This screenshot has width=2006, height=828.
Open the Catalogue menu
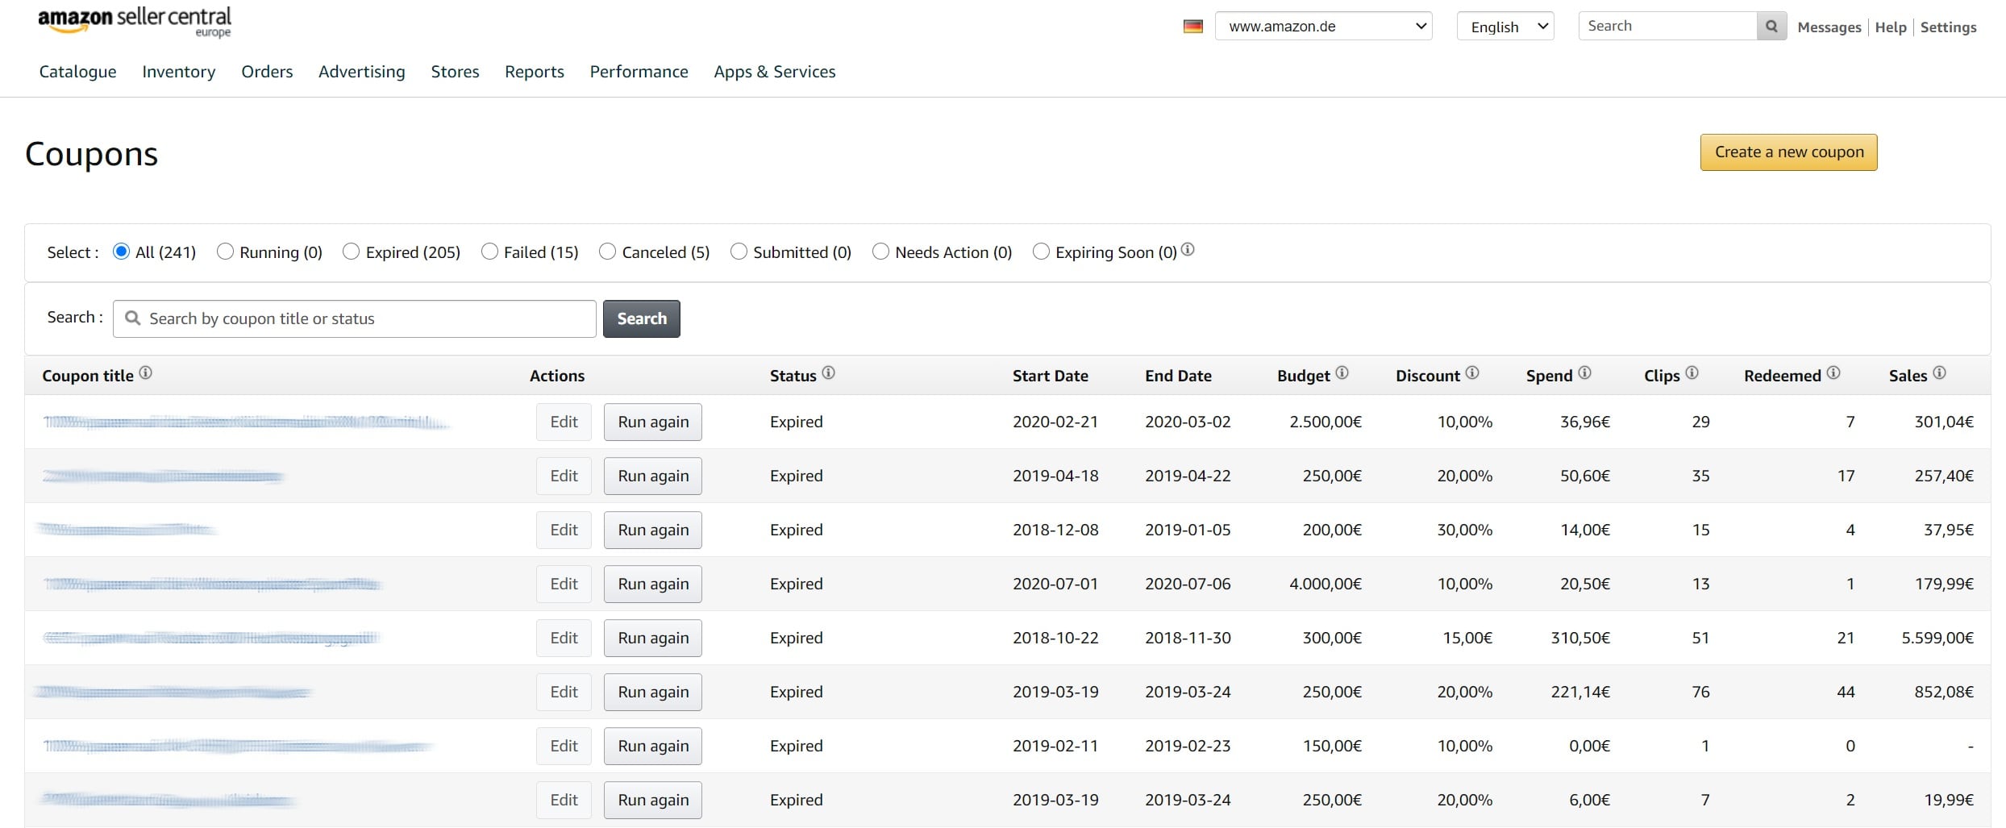point(77,72)
